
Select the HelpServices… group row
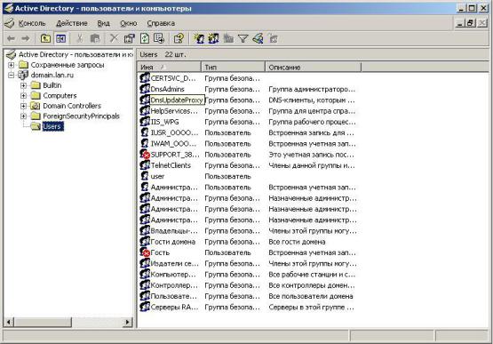coord(248,111)
